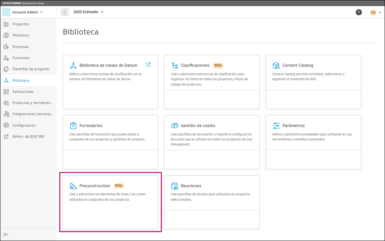Expand the Account Admin dropdown
Viewport: 385px width, 241px height.
[41, 12]
